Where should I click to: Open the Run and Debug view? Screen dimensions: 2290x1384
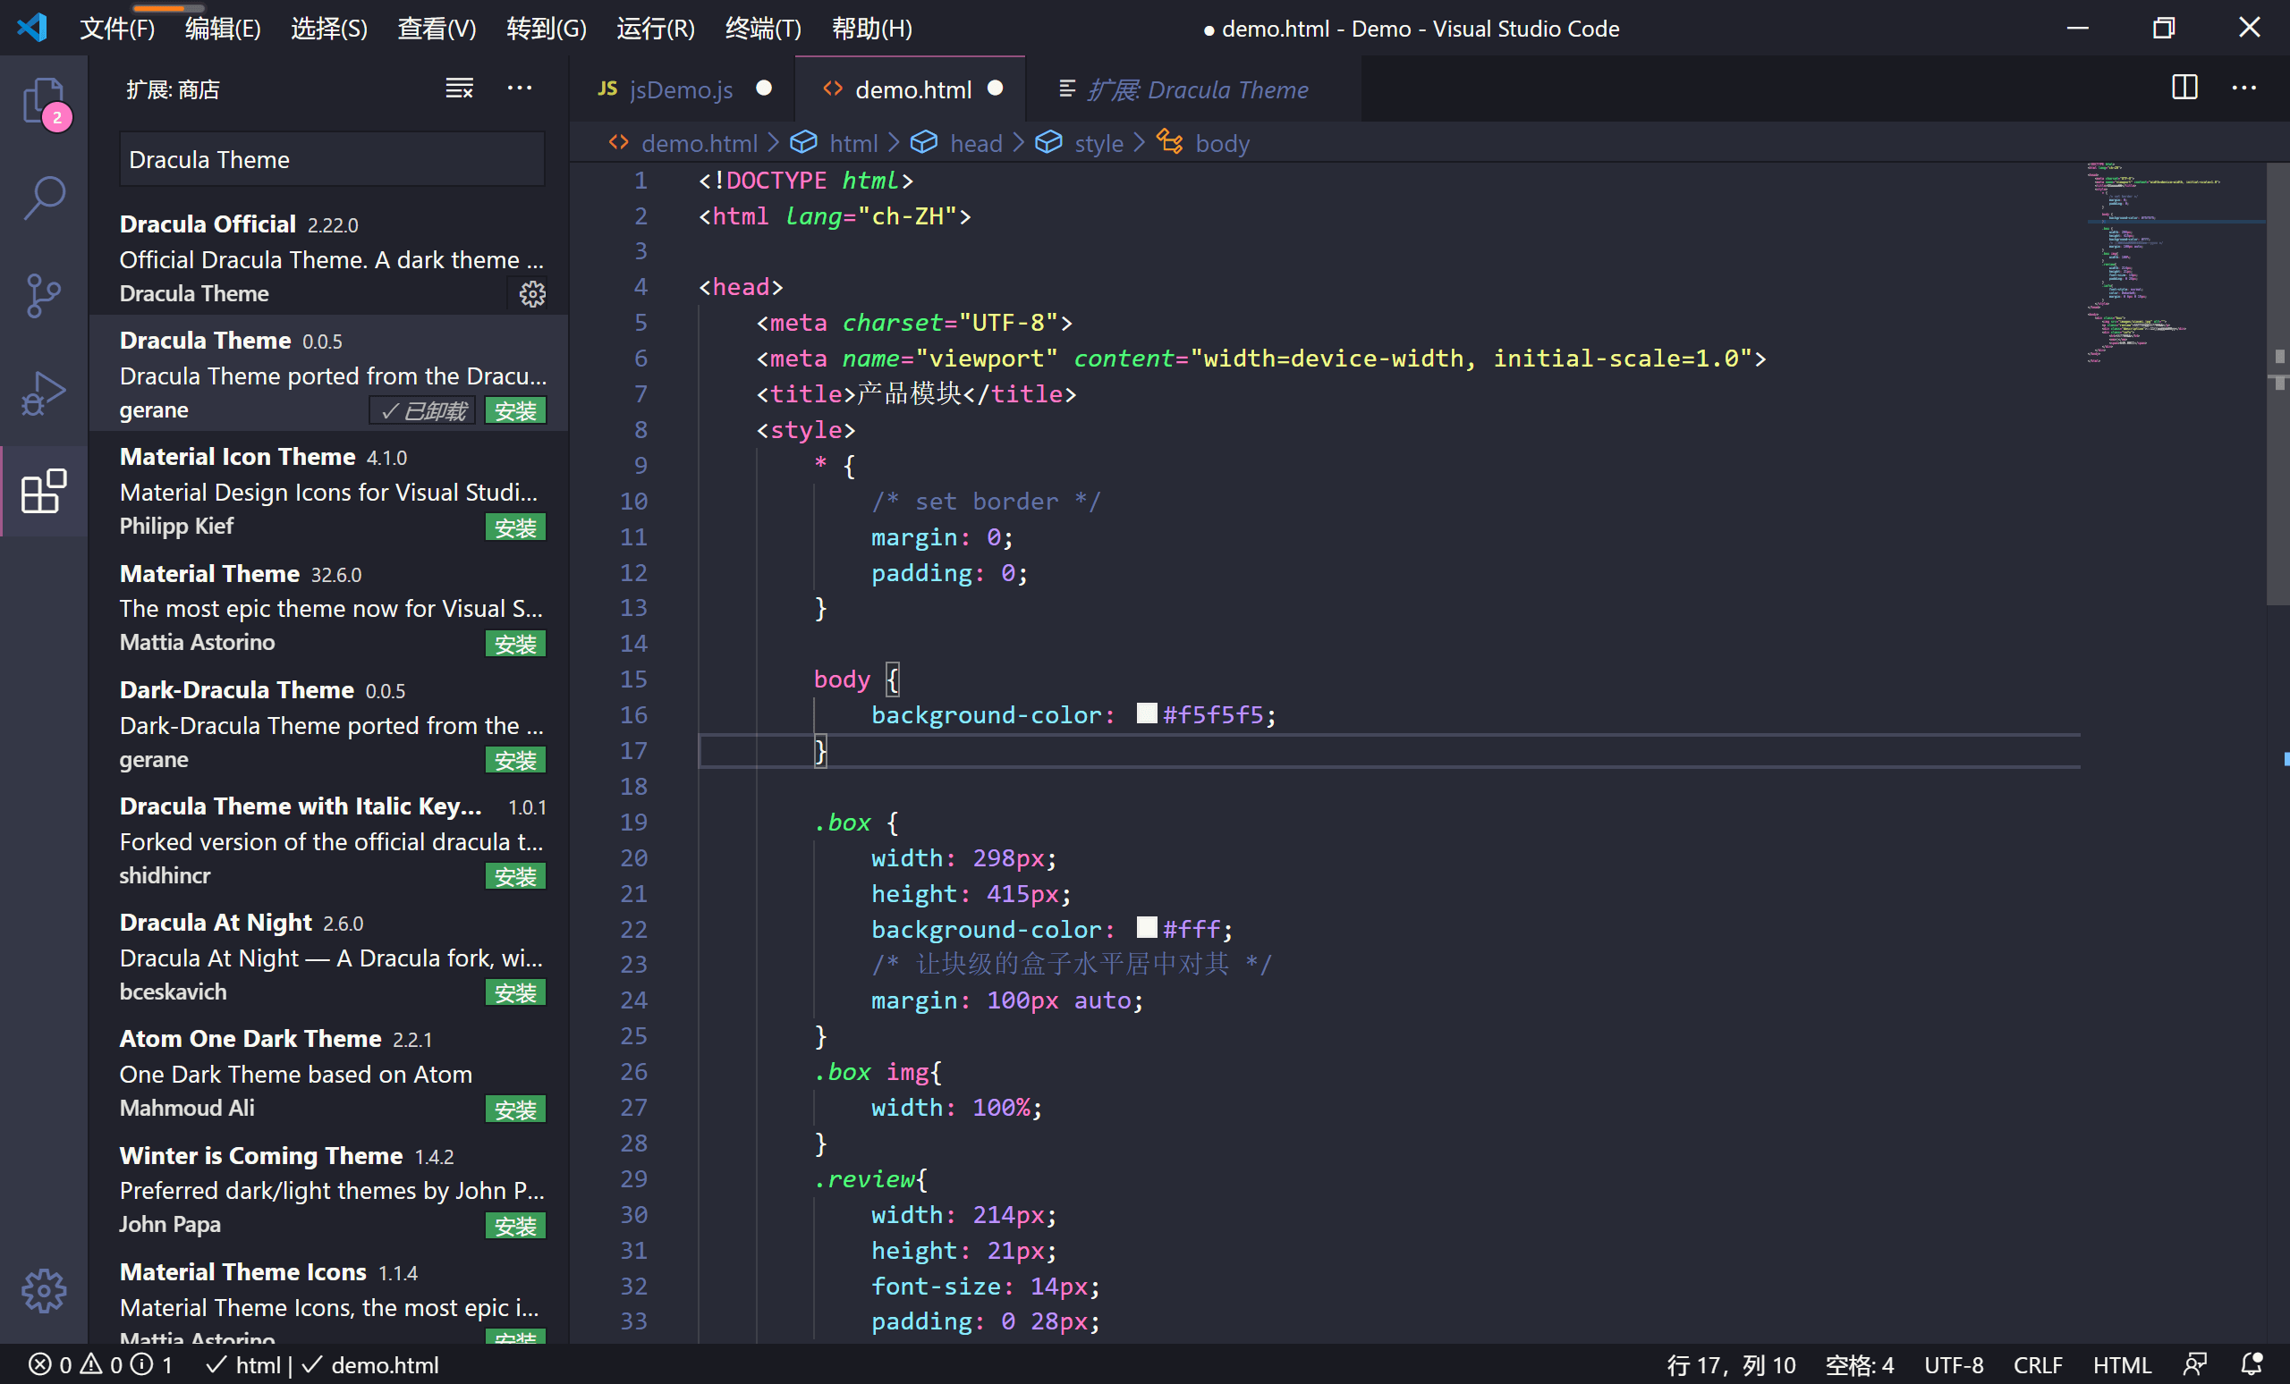tap(43, 392)
